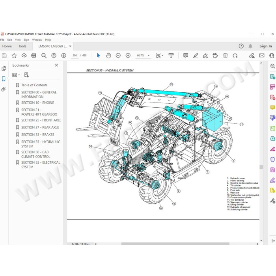
Task: Jump to SECTION 27 - REAR AXLE bookmark
Action: tap(40, 127)
